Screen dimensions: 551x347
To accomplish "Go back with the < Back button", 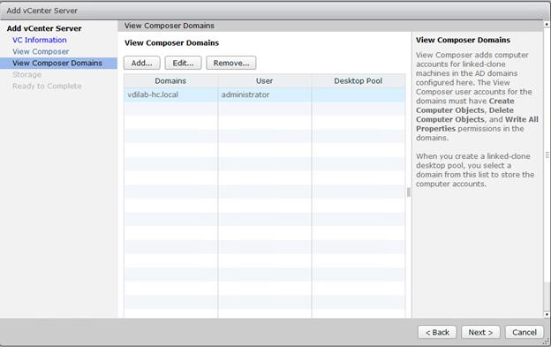I will point(437,332).
